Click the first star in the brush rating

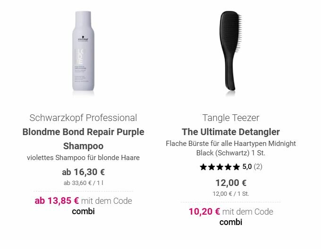[x=203, y=167]
